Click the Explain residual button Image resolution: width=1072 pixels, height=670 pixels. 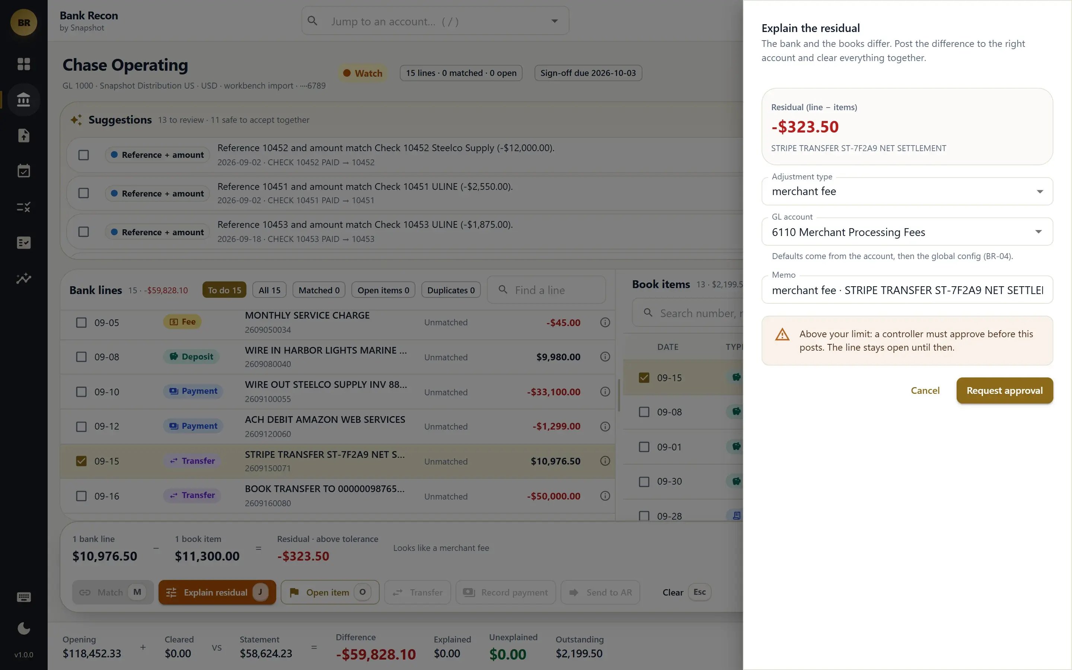(217, 592)
